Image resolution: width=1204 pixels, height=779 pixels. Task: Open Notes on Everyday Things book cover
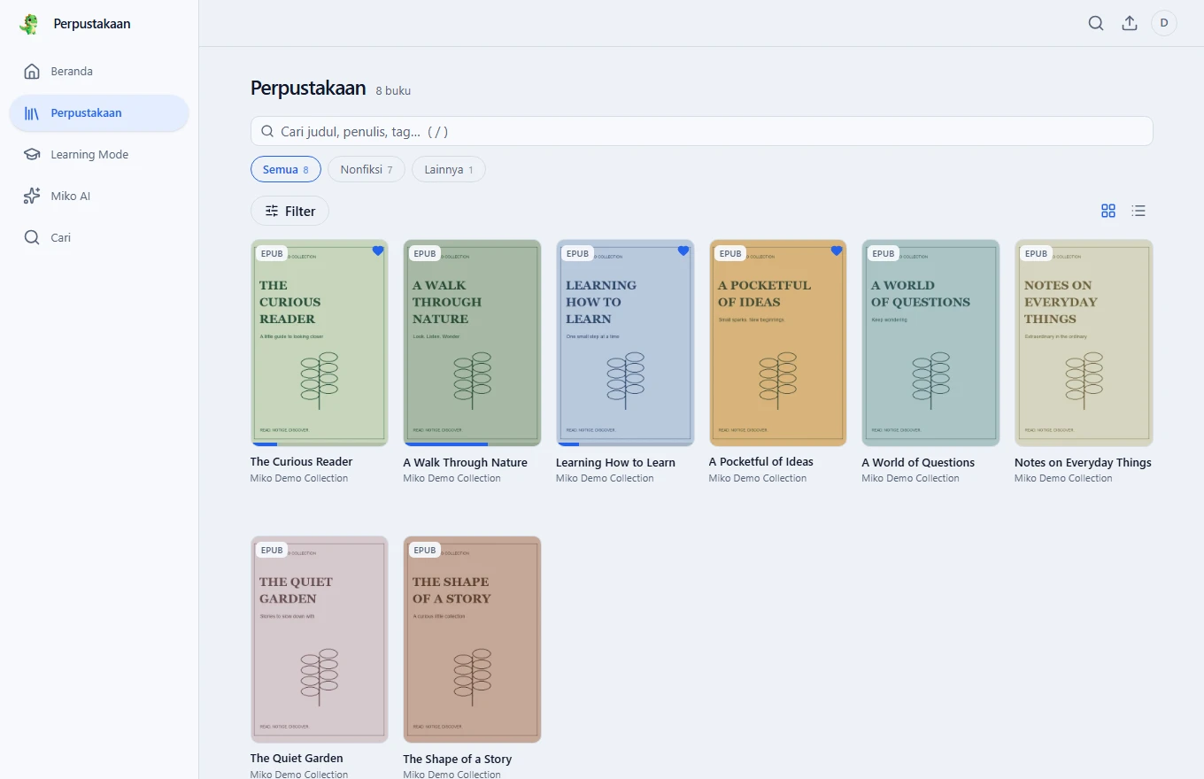click(1084, 343)
